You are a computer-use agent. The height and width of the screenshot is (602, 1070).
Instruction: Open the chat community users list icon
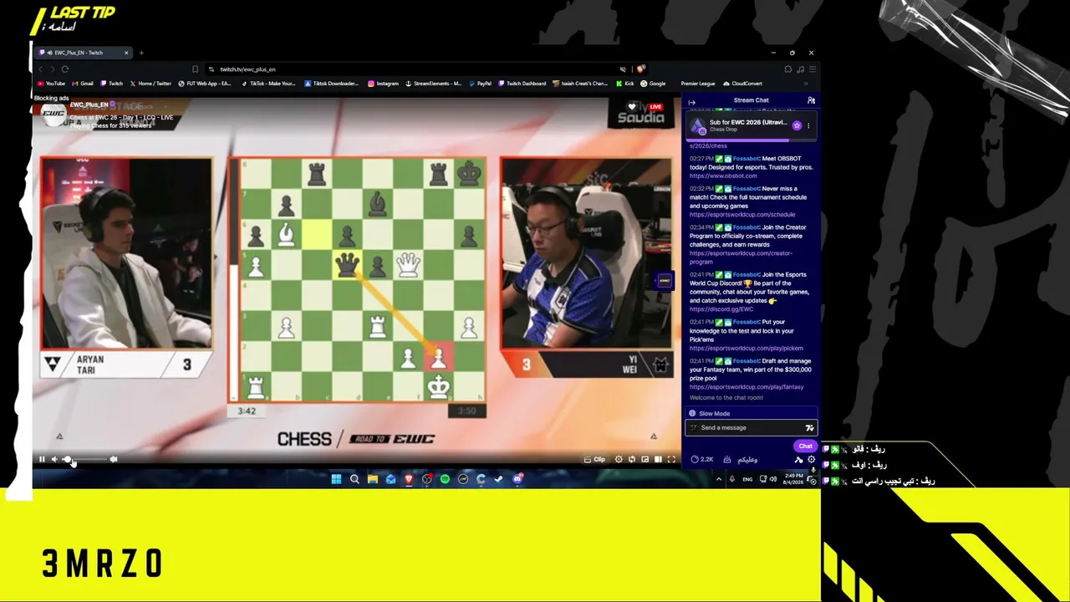pos(811,100)
